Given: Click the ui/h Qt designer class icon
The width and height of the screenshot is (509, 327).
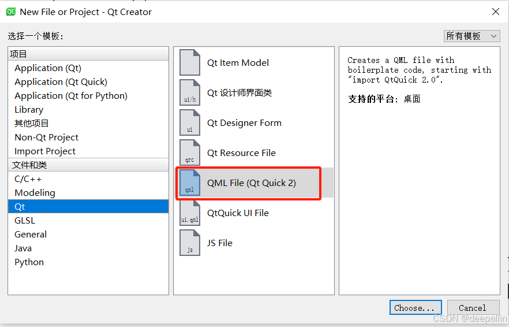Looking at the screenshot, I should [190, 92].
